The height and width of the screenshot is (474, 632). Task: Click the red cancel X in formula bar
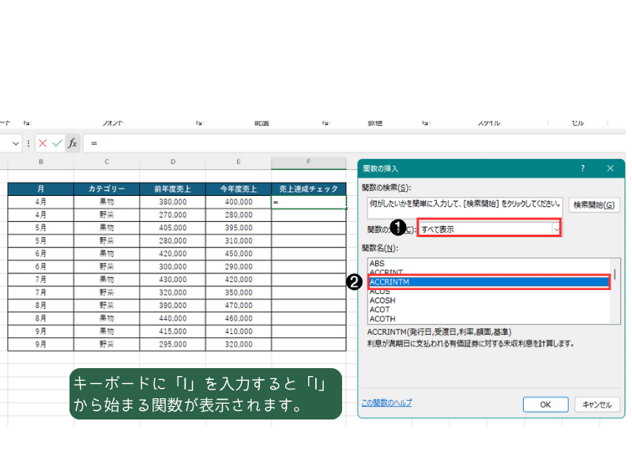(x=43, y=143)
